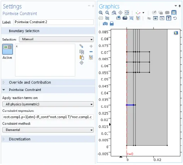Viewport: 183px width, 165px height.
Task: Click the Label input field
Action: [54, 22]
